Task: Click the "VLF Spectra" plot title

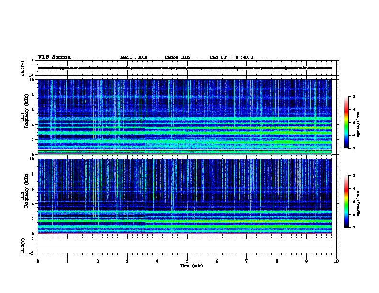Action: [54, 57]
